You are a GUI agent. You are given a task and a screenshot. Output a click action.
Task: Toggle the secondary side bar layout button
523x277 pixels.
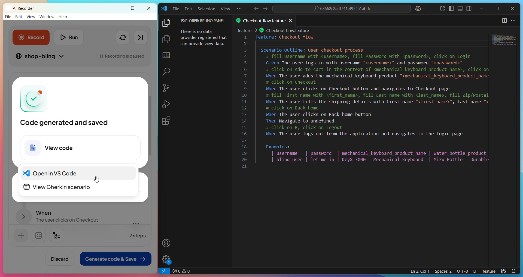point(469,9)
